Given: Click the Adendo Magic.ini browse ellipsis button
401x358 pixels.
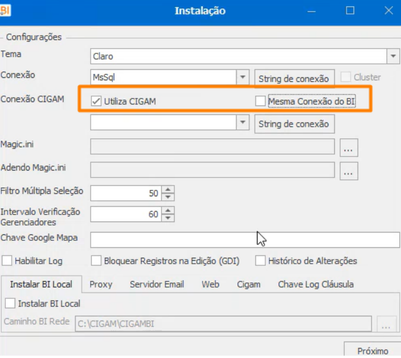Looking at the screenshot, I should (x=349, y=172).
